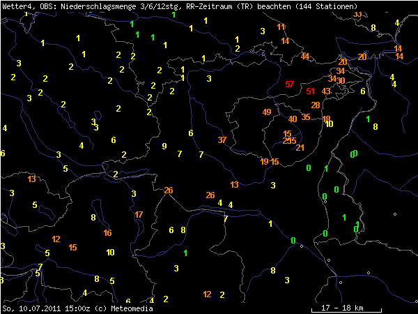Click the orange 44 station value
This screenshot has height=314, width=418.
click(305, 57)
